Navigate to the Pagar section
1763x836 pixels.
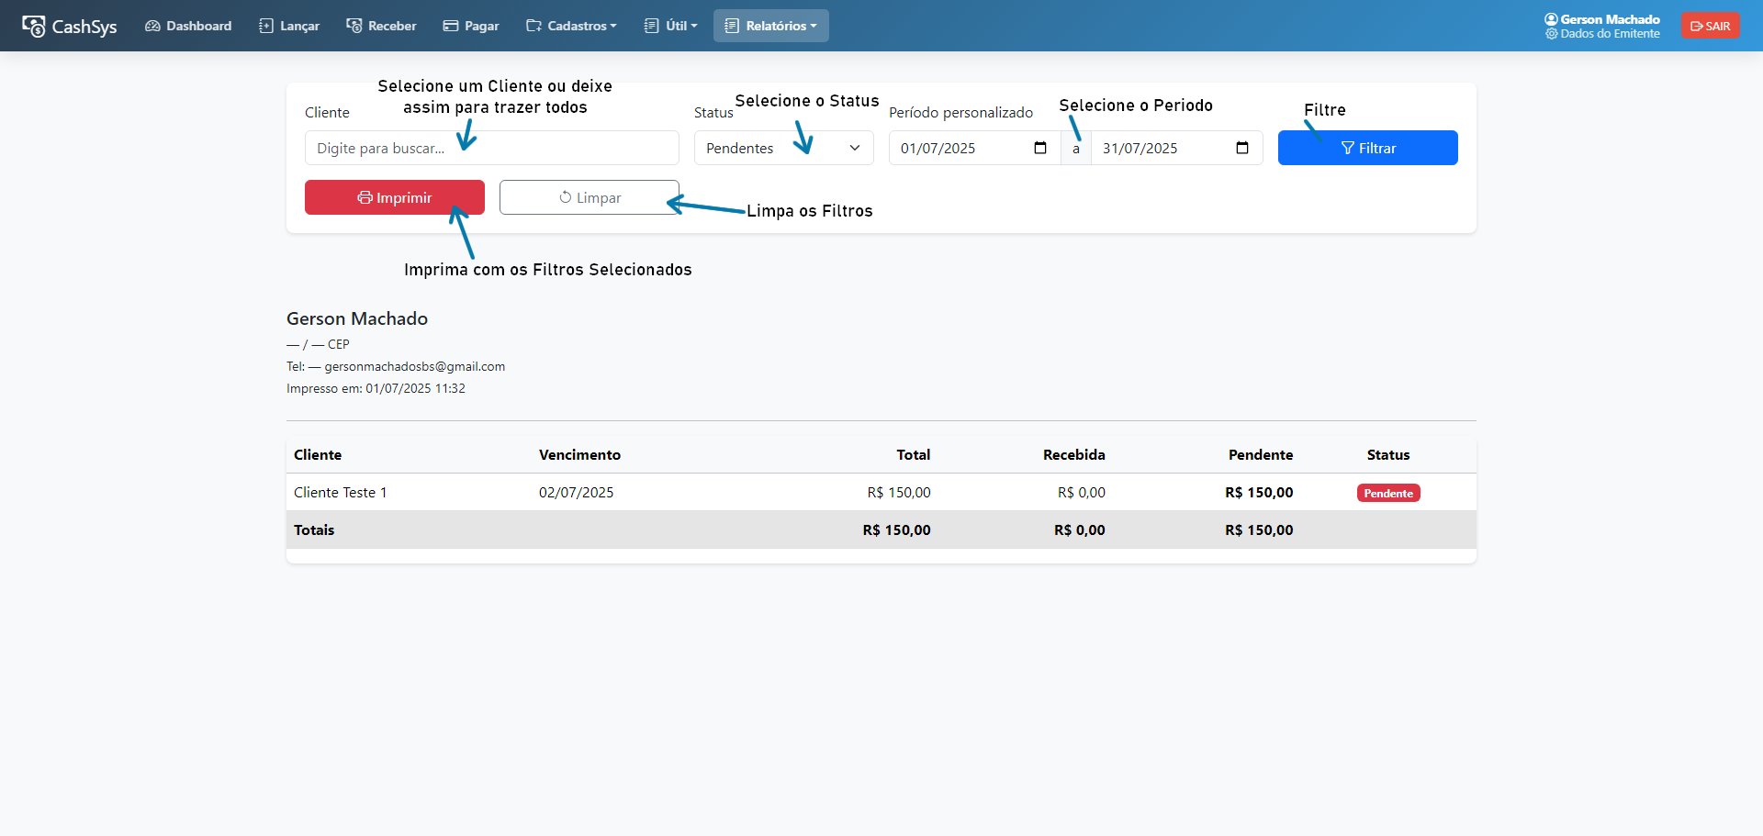tap(471, 26)
